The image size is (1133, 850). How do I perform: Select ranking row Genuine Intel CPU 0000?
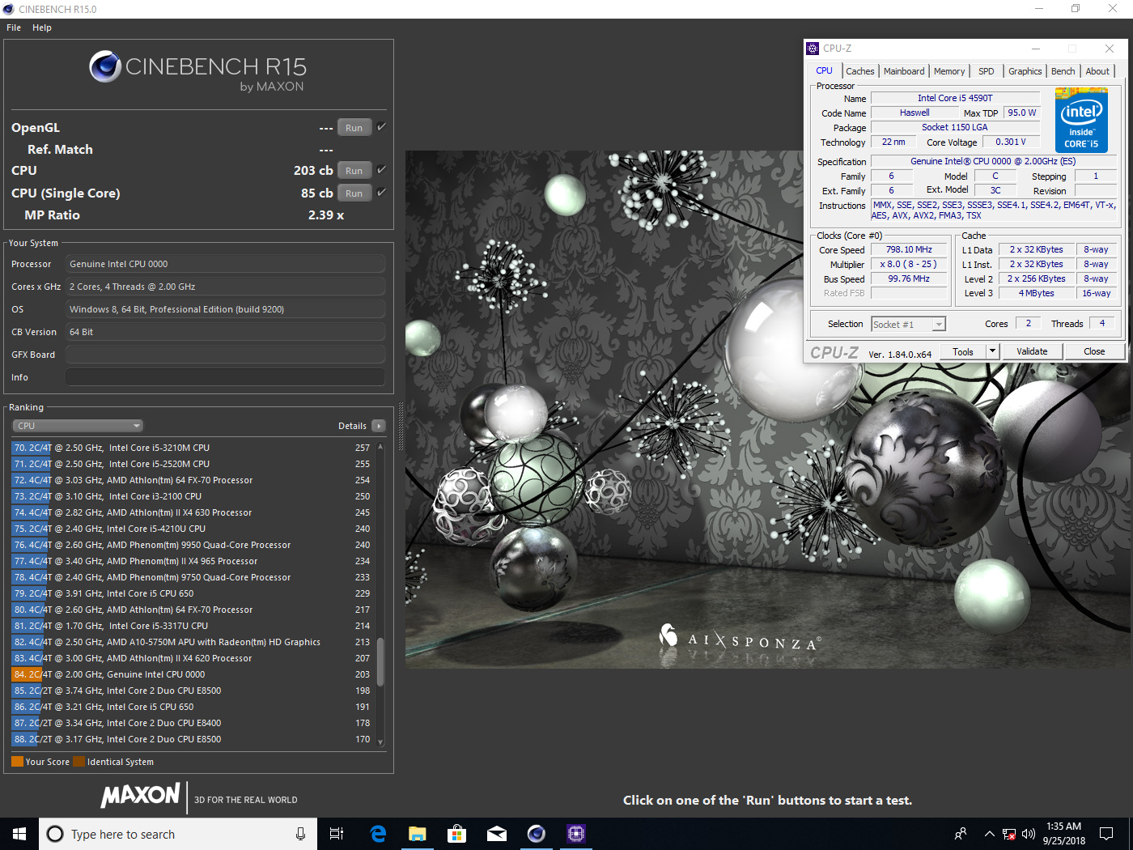(192, 674)
